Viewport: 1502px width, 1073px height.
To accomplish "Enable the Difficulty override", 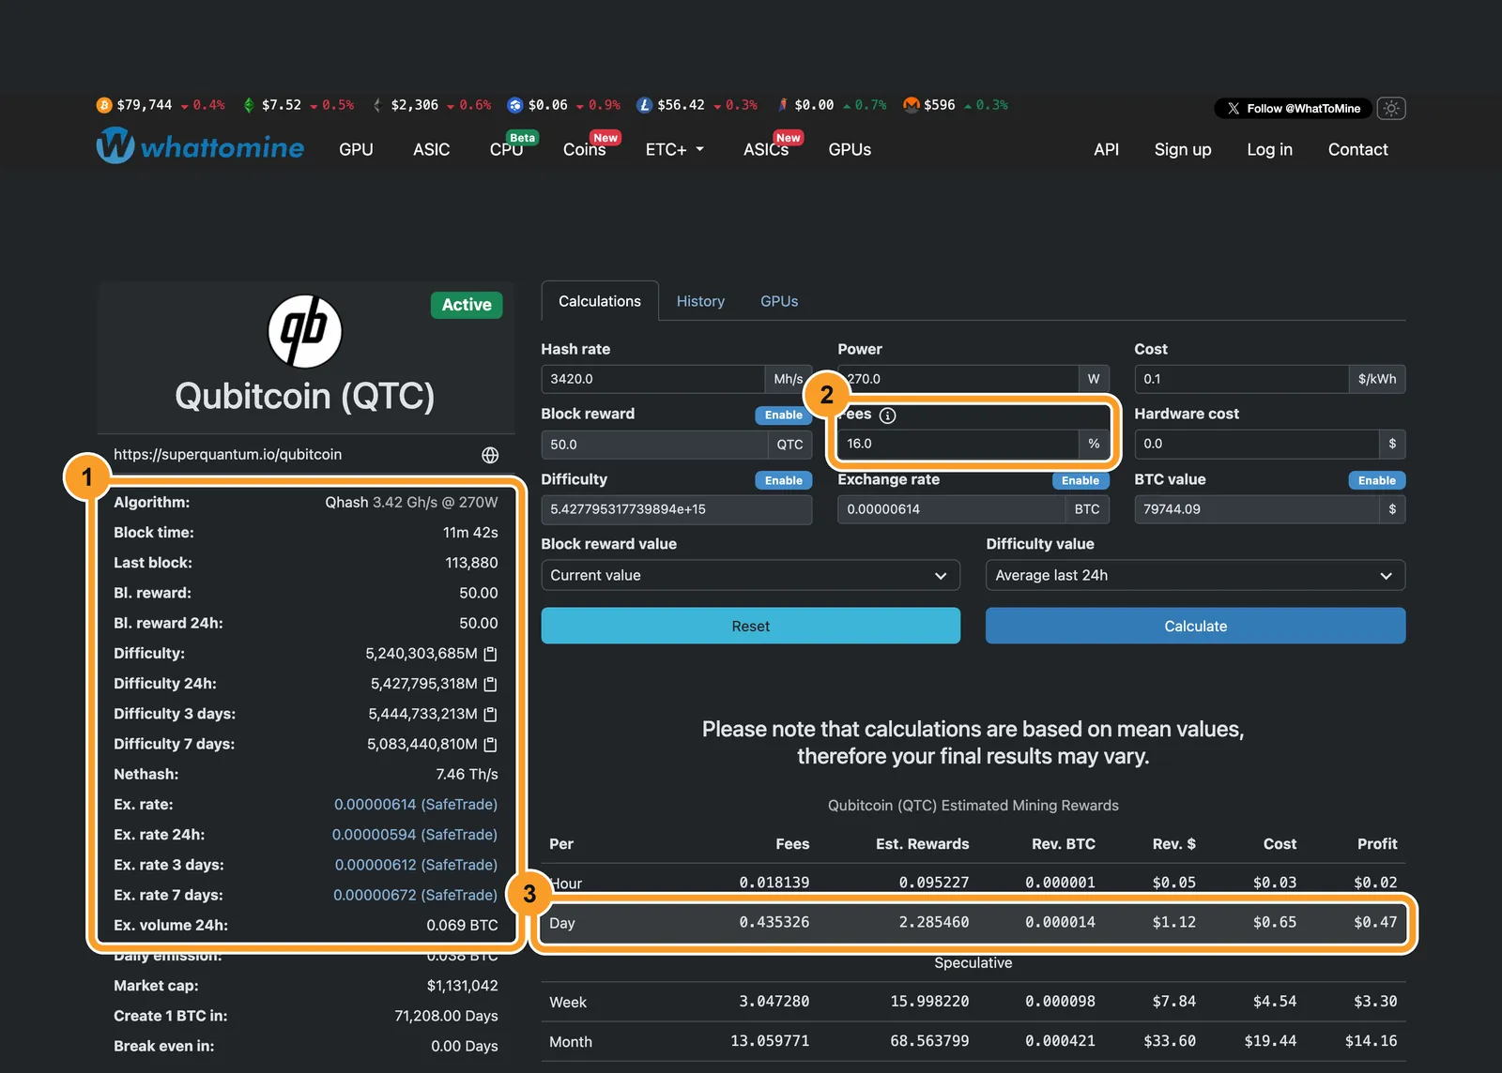I will click(x=783, y=480).
